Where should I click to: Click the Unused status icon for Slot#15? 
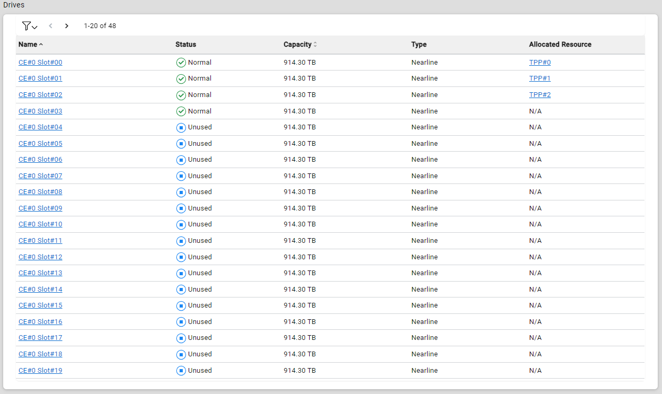(181, 305)
